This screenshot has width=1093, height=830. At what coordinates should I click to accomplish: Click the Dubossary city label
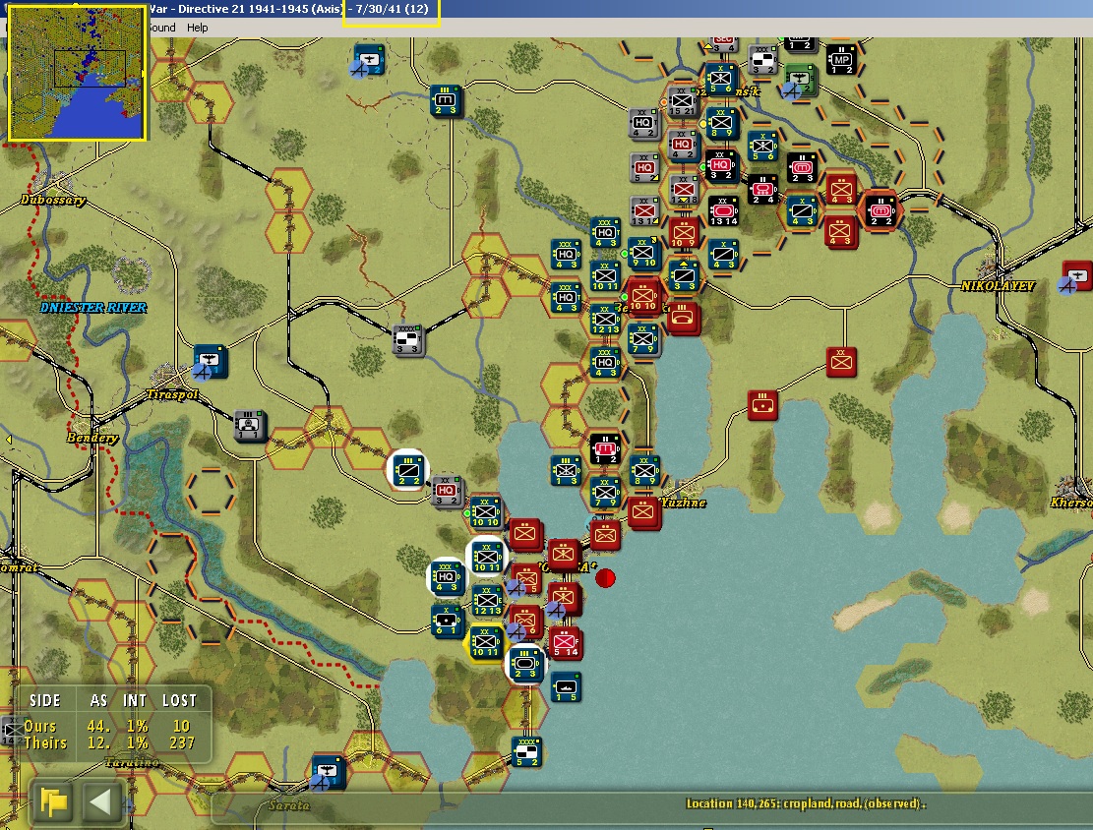click(53, 200)
